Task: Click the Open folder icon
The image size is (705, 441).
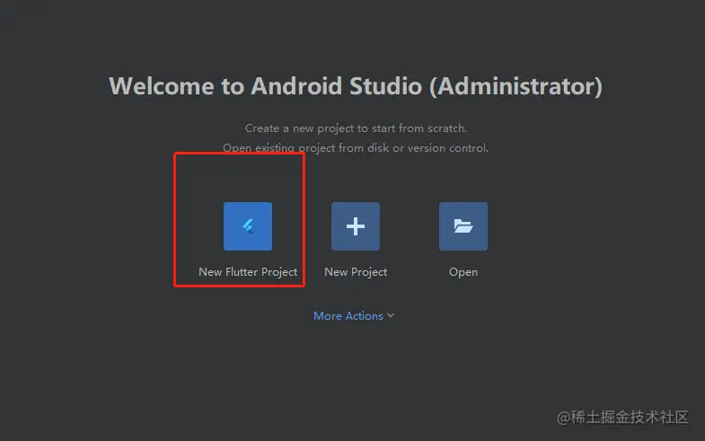Action: point(463,226)
